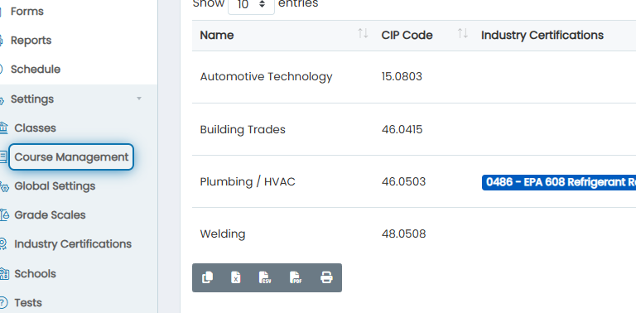636x313 pixels.
Task: Click the Industry Certifications column header
Action: pyautogui.click(x=542, y=36)
